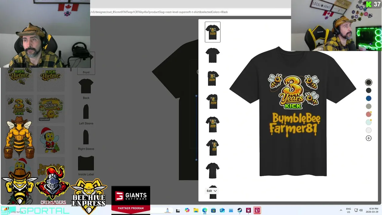Open File Explorer from the taskbar

(x=196, y=211)
